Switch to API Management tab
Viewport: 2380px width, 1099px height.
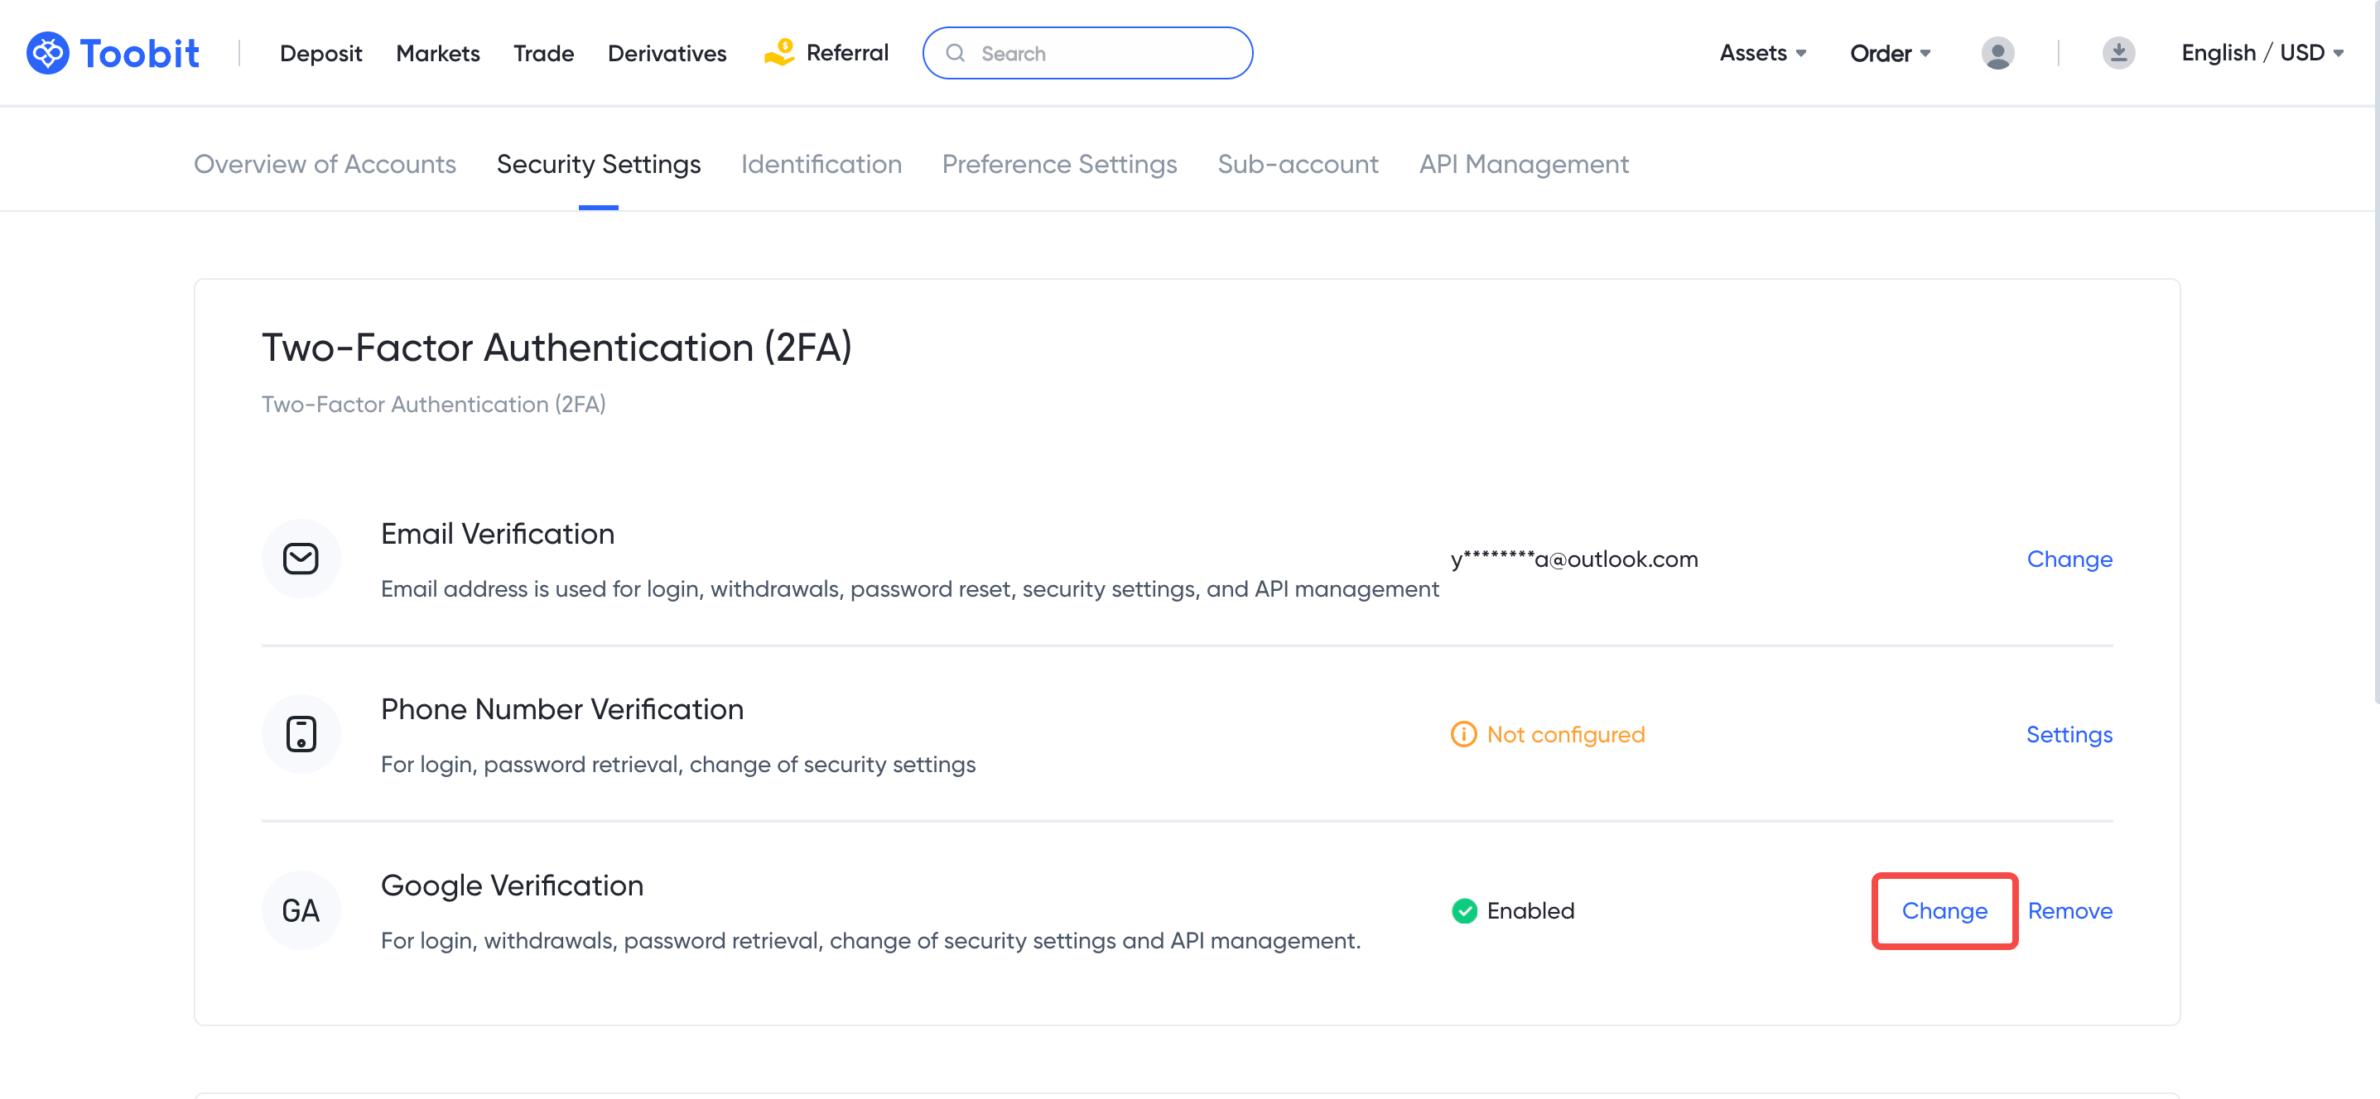click(1524, 162)
